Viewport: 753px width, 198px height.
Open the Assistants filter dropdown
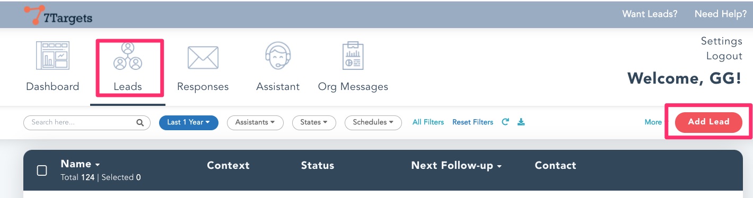click(255, 122)
